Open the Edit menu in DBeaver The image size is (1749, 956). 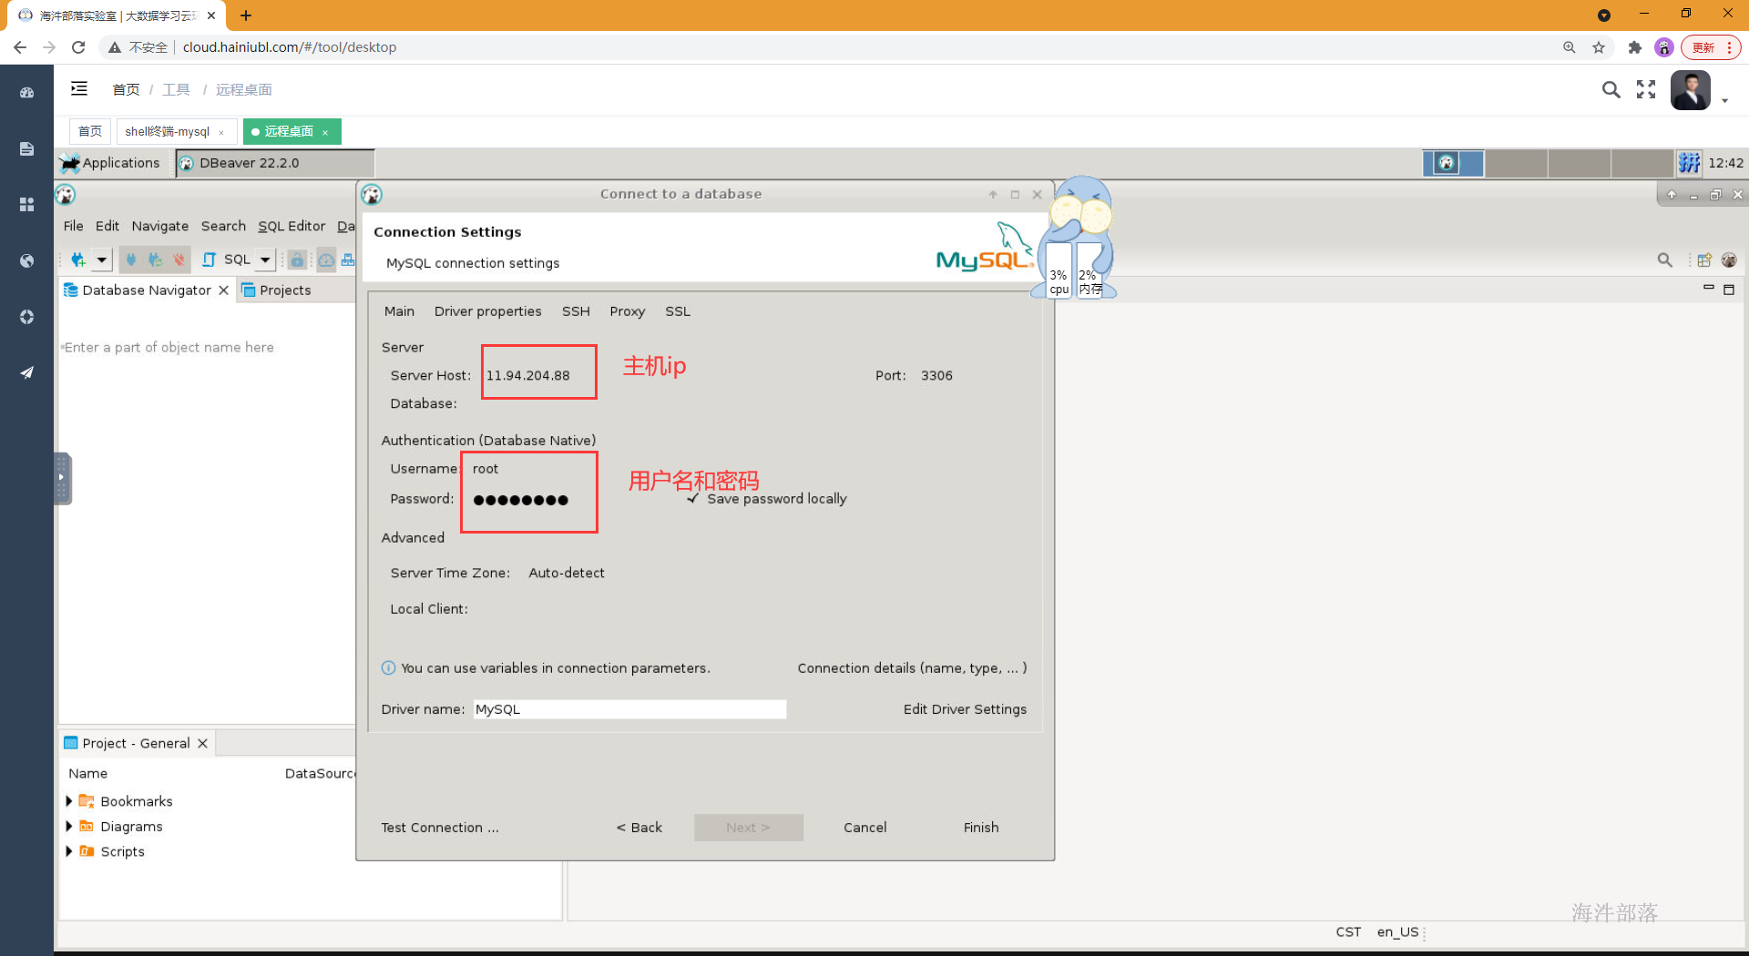click(107, 226)
